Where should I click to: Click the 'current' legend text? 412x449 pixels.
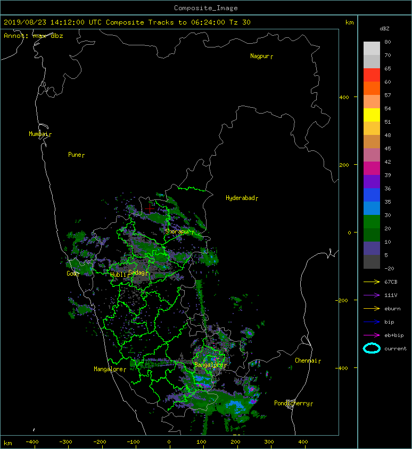(x=395, y=349)
